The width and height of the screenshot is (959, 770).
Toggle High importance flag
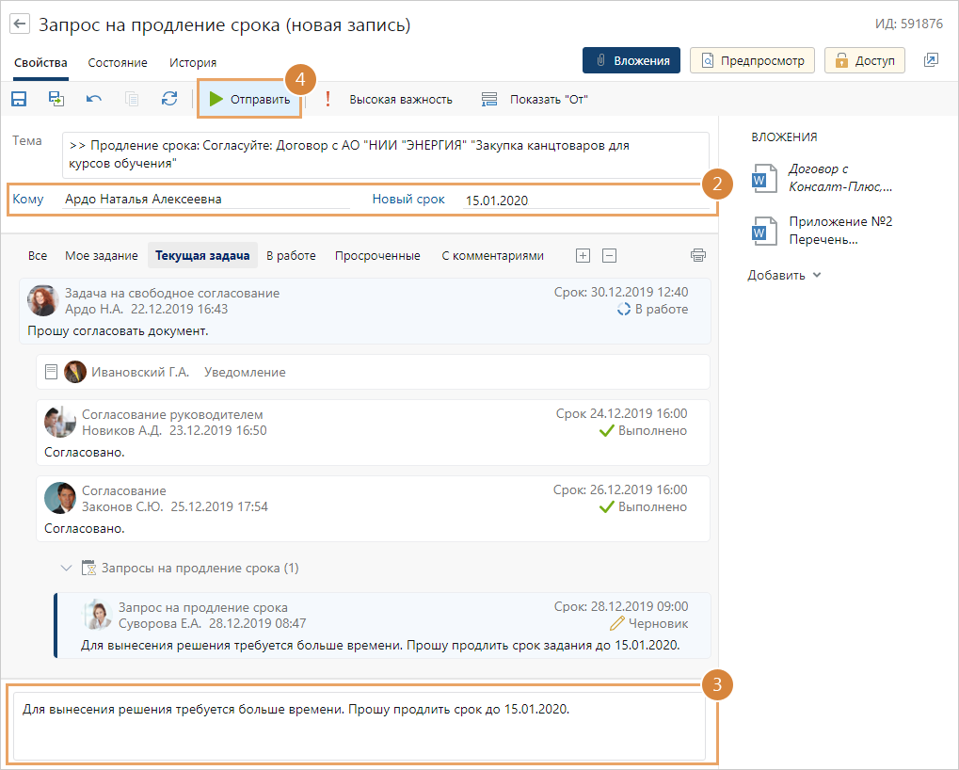coord(389,99)
